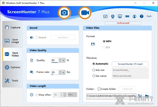Click the monitor drawing icon
This screenshot has height=107, width=158.
pyautogui.click(x=120, y=16)
